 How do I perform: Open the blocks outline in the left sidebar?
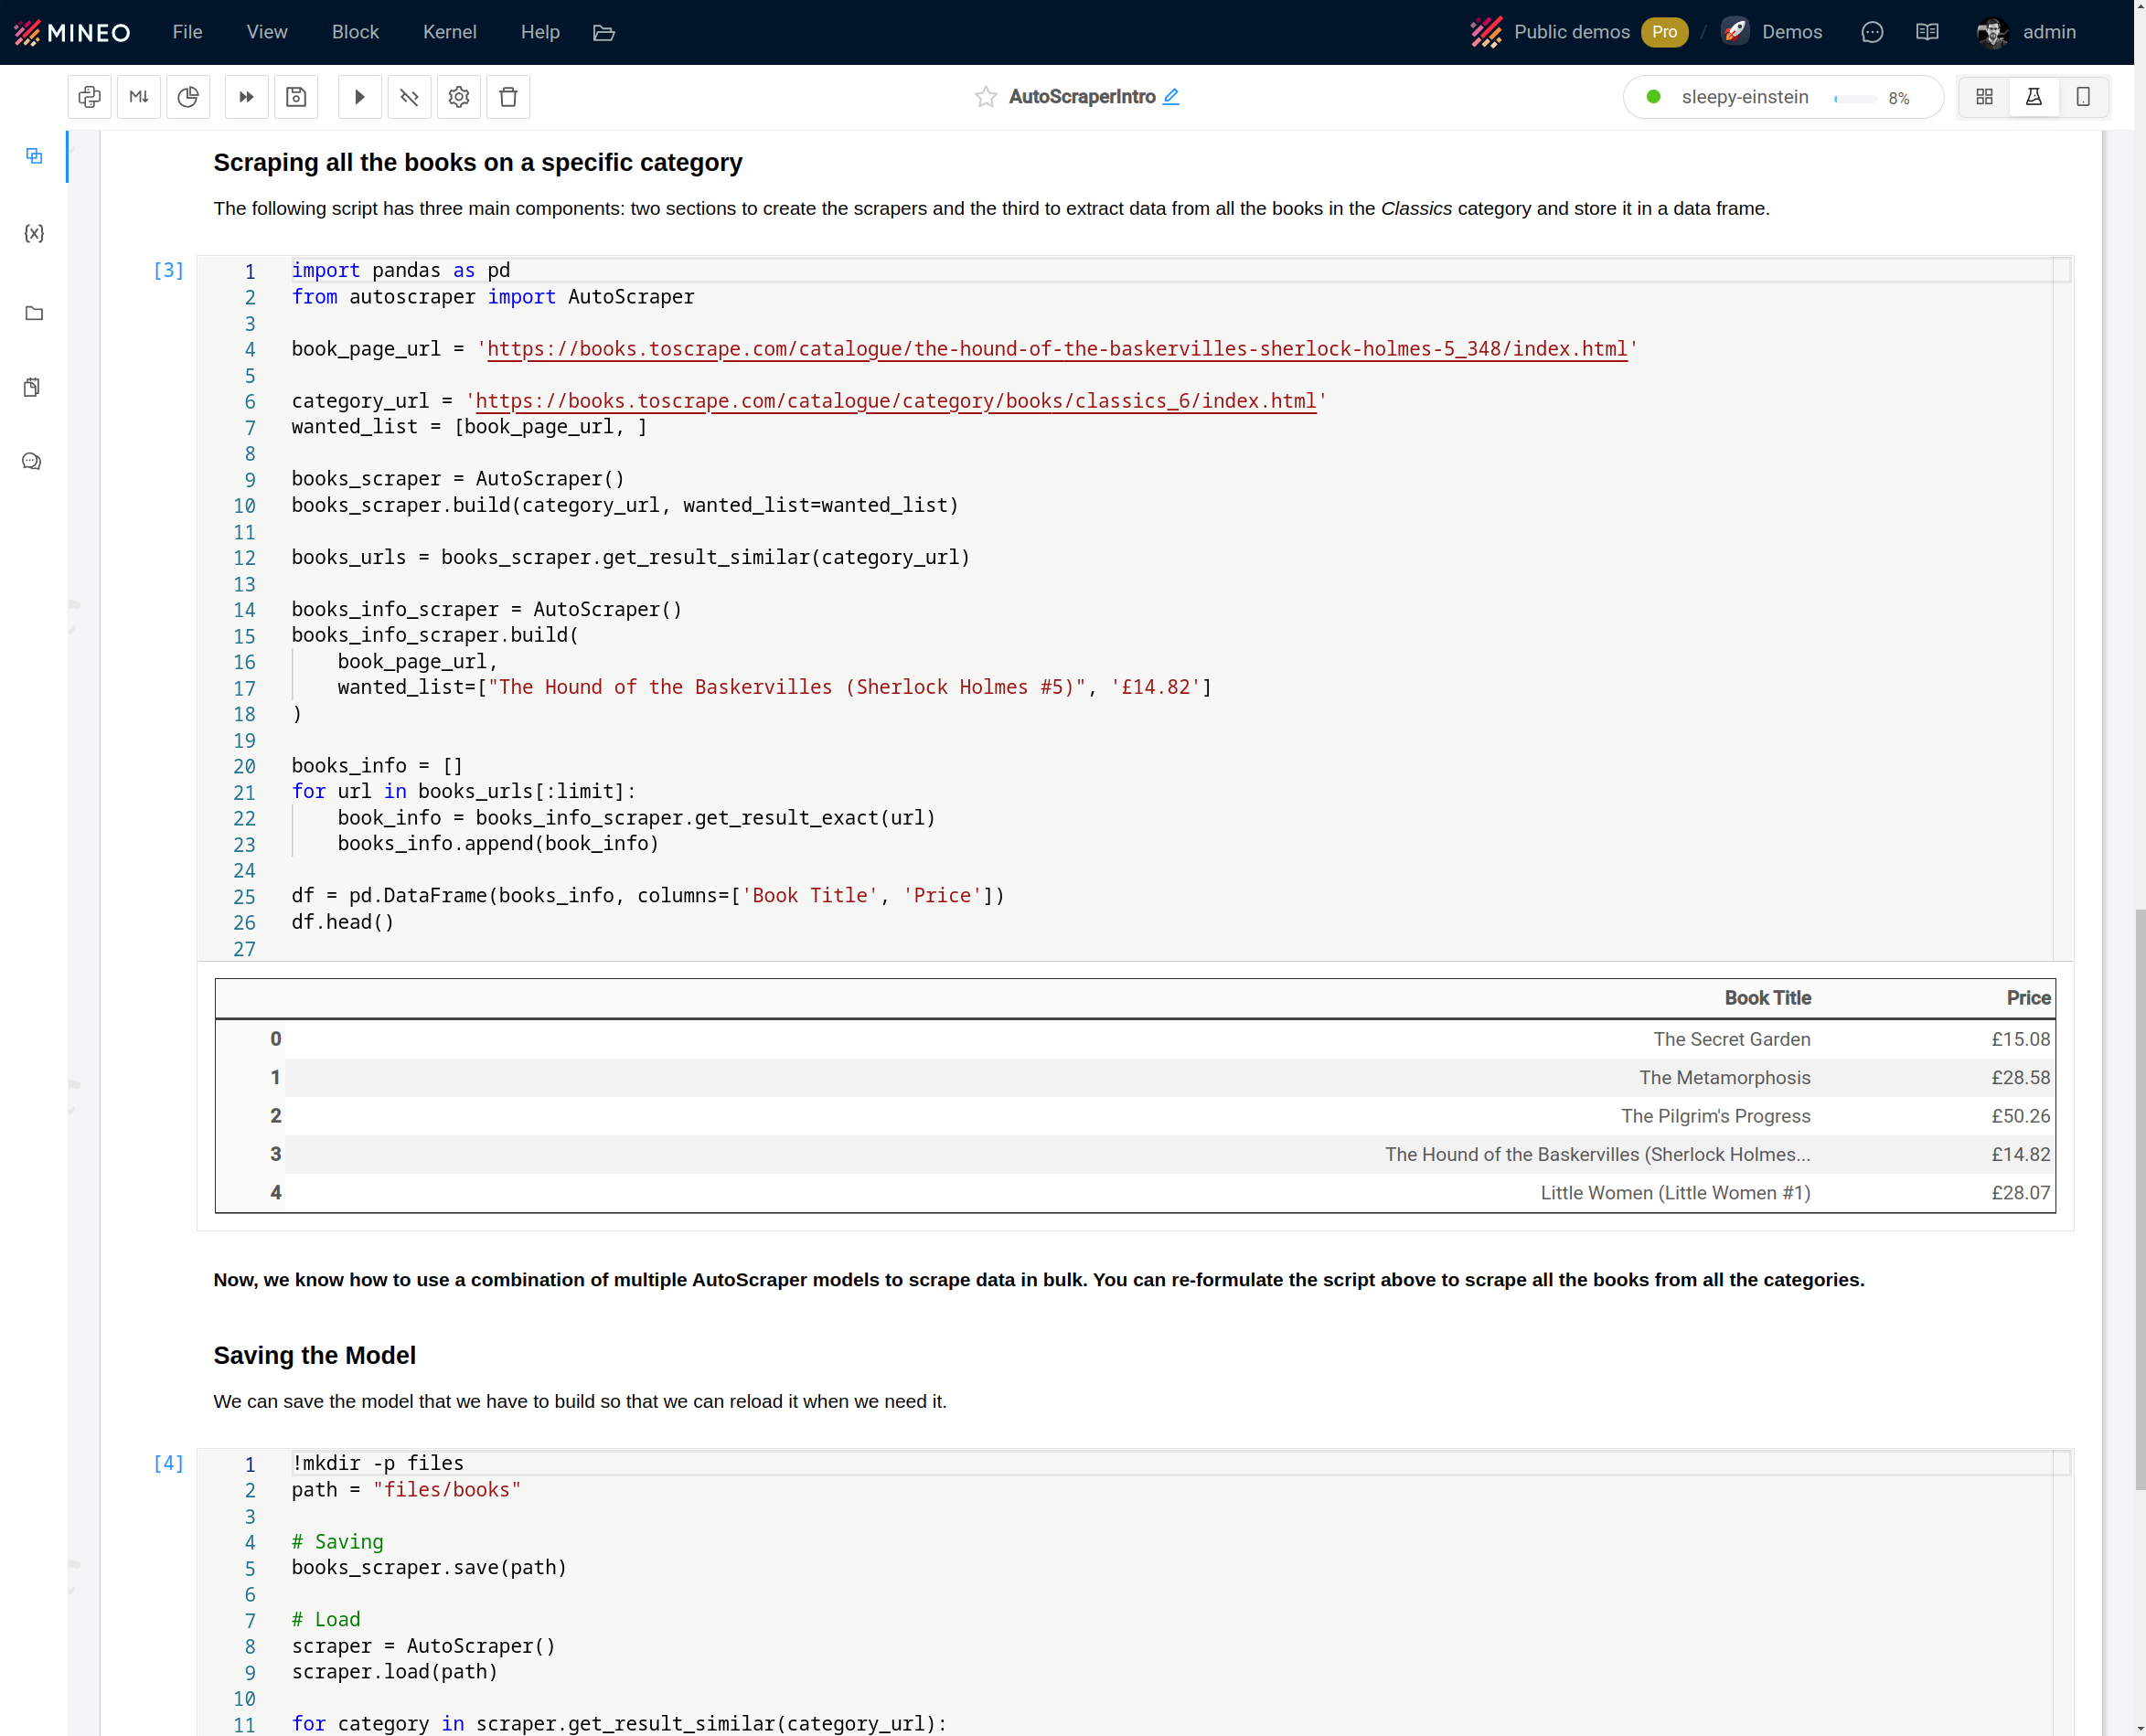[34, 156]
